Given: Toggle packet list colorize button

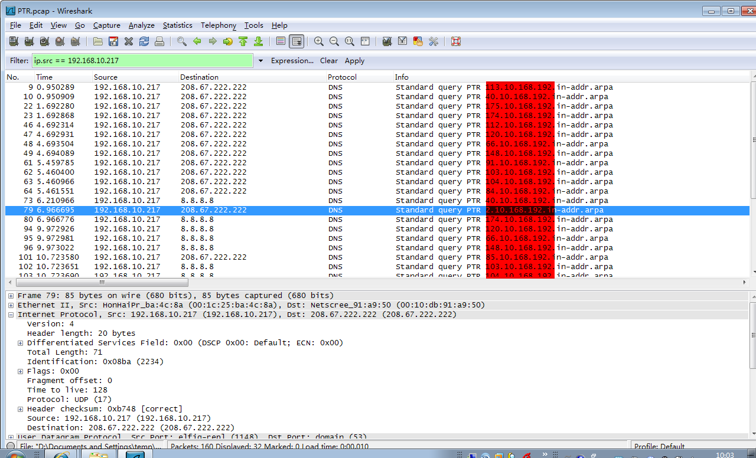Looking at the screenshot, I should coord(281,41).
